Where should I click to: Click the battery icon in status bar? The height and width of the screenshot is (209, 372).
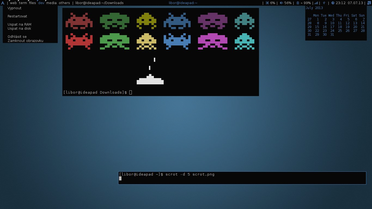298,3
